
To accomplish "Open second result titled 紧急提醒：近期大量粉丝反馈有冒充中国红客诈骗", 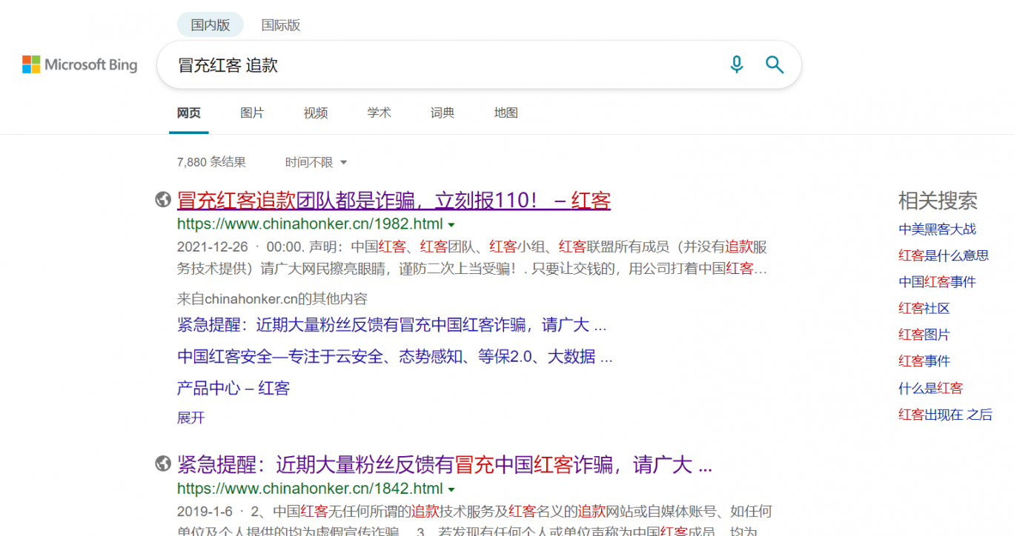I will [x=445, y=465].
